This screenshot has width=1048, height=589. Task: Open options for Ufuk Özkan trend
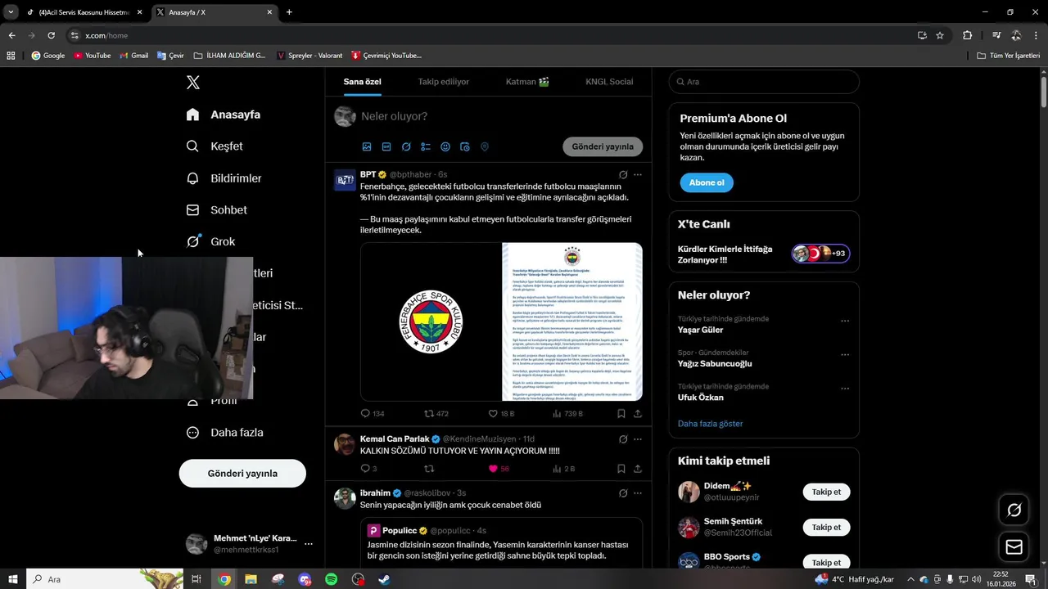(845, 389)
